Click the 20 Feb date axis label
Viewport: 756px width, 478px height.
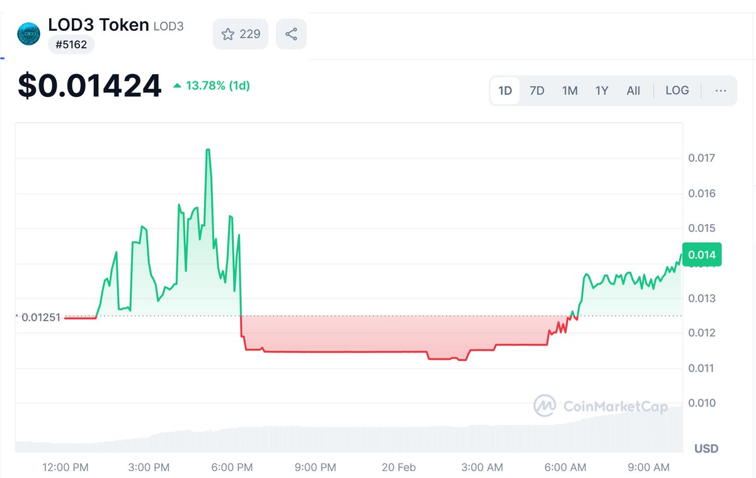399,467
